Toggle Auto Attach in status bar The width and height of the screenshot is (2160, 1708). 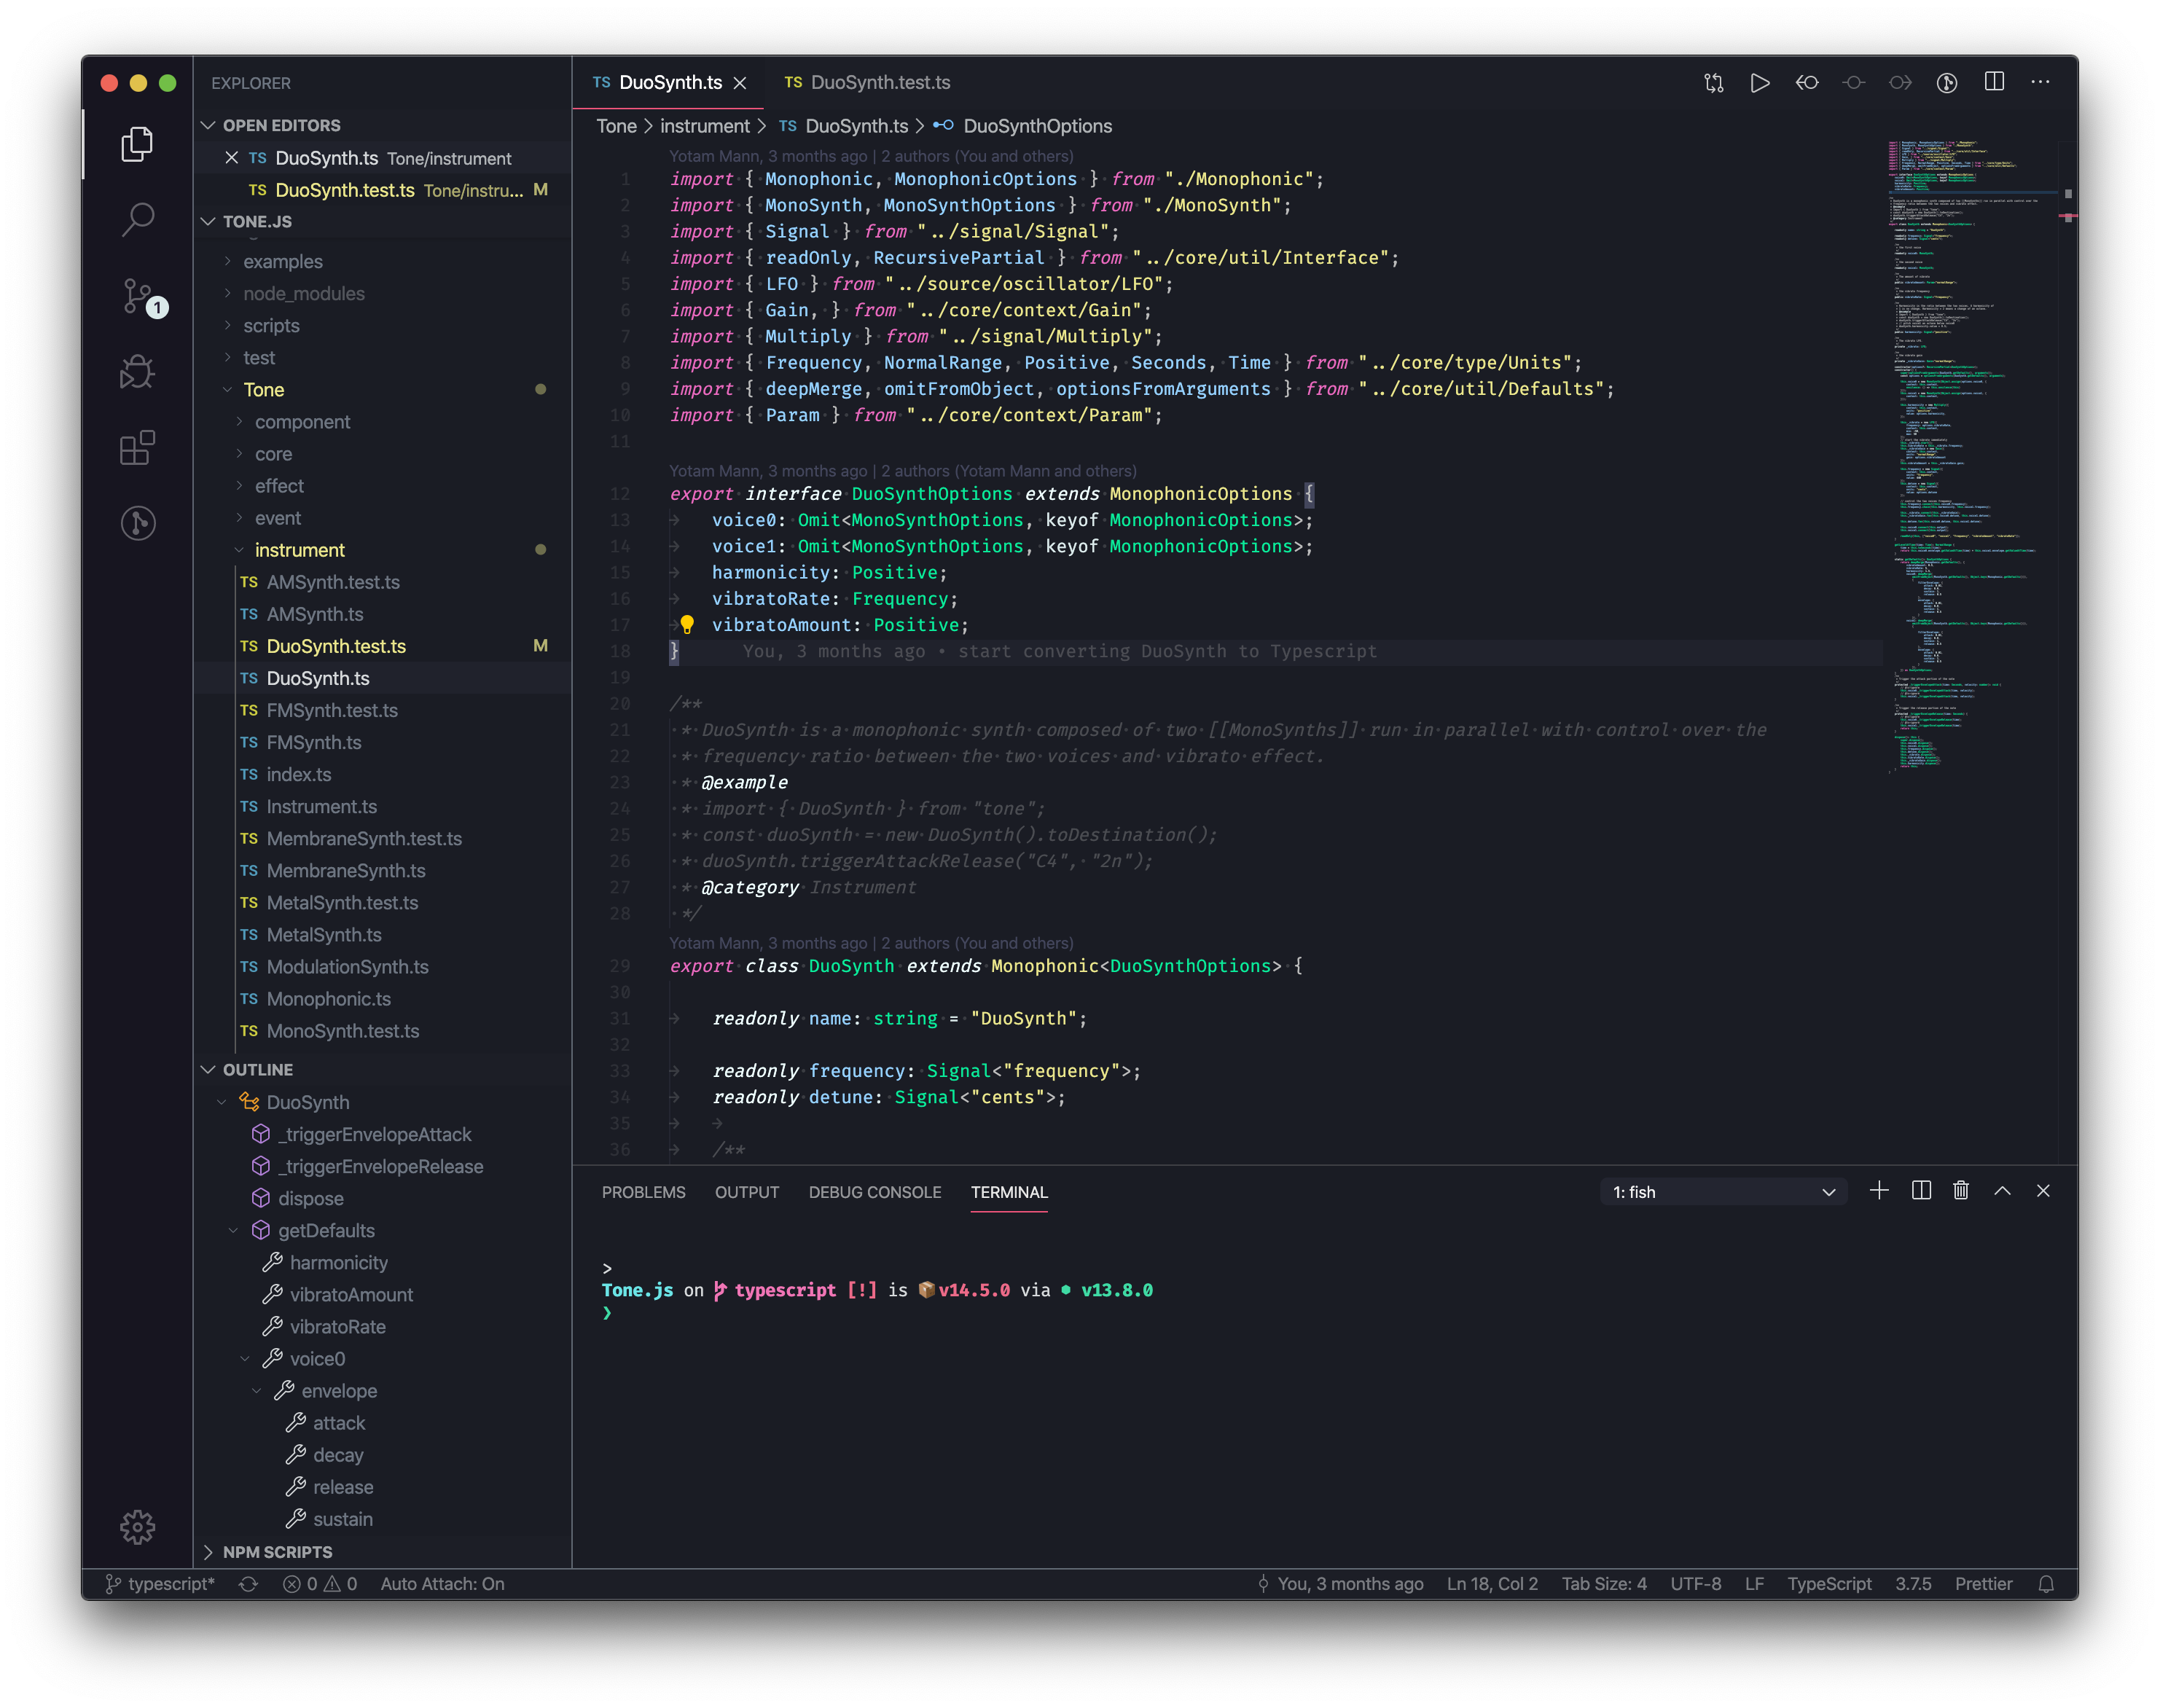[x=442, y=1584]
